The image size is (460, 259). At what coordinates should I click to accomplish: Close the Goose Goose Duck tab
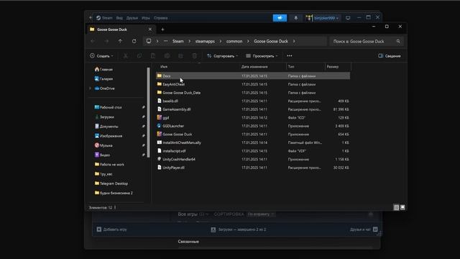click(150, 29)
